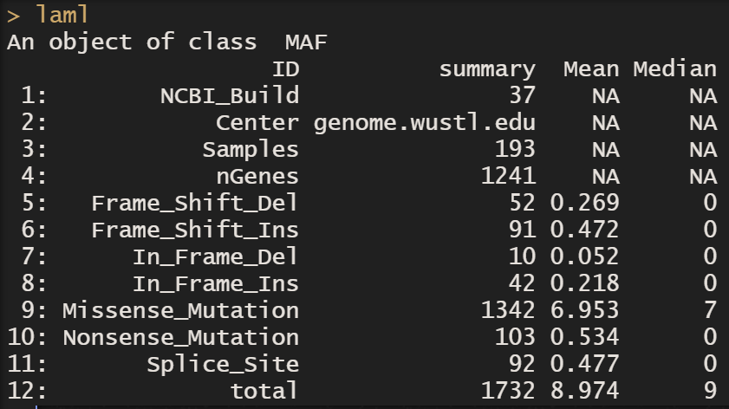Click the 'An object of class MAF' line
729x409 pixels.
point(167,42)
